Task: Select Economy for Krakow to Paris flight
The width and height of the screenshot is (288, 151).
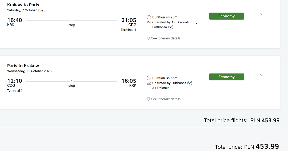Action: pos(226,16)
